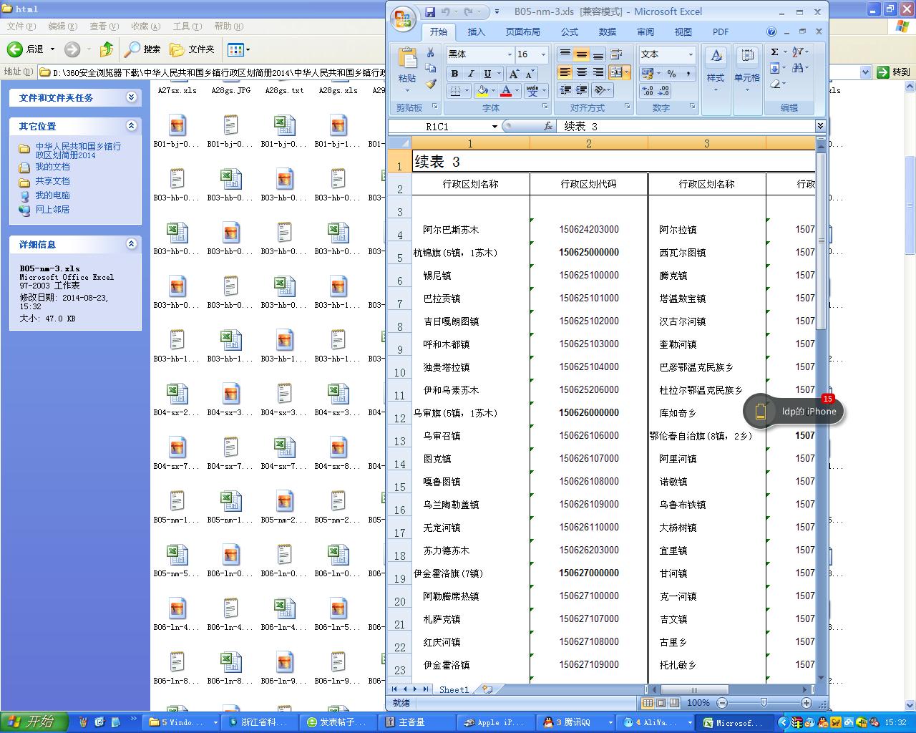The image size is (916, 733).
Task: Expand the Name Box dropdown arrow
Action: click(x=494, y=127)
